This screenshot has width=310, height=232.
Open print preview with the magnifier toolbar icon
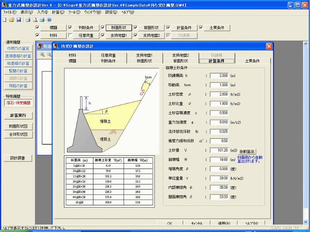pos(35,20)
